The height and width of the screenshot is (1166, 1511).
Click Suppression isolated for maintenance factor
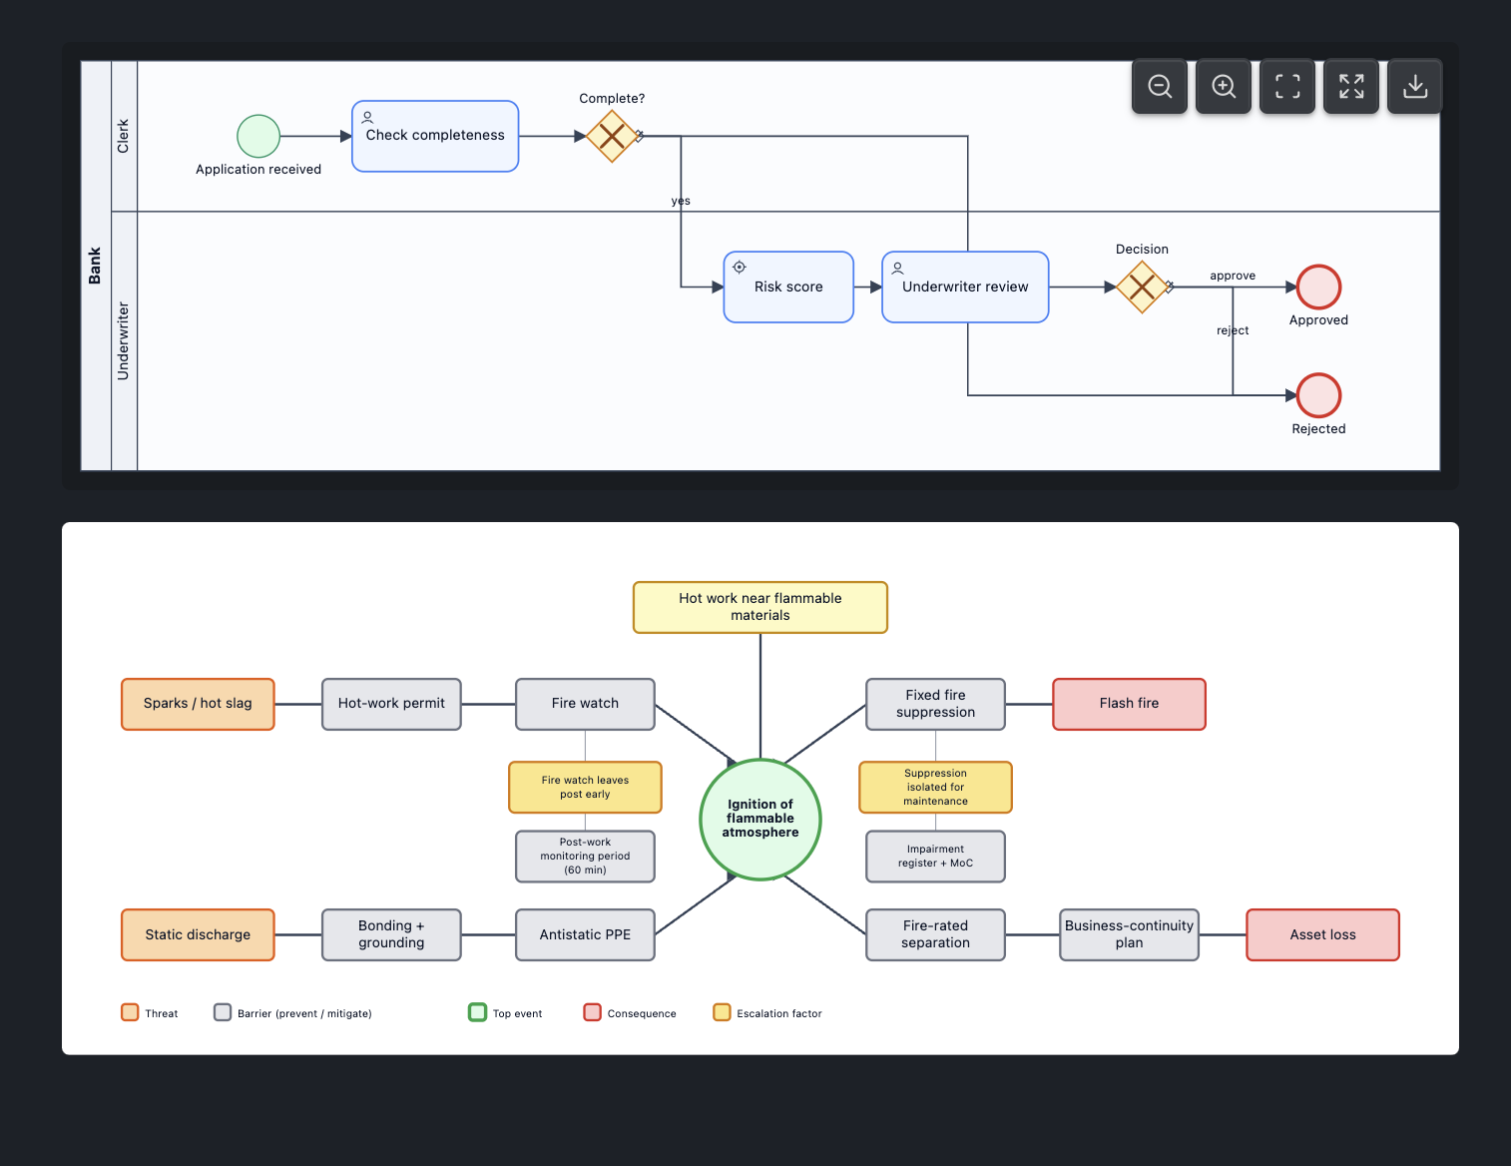(x=935, y=788)
